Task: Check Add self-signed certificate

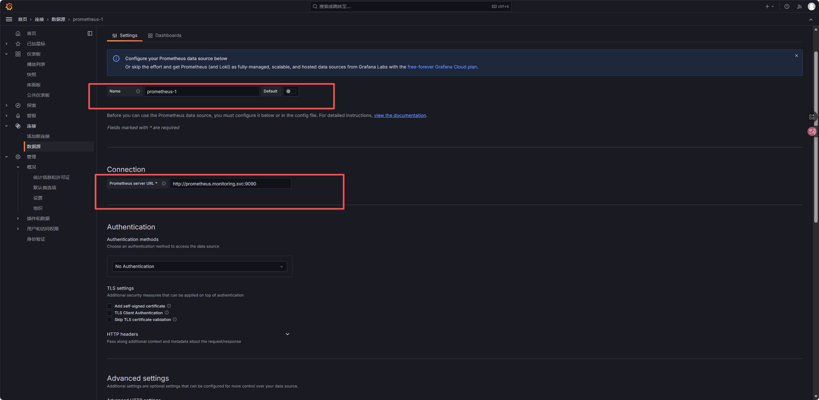Action: tap(110, 306)
